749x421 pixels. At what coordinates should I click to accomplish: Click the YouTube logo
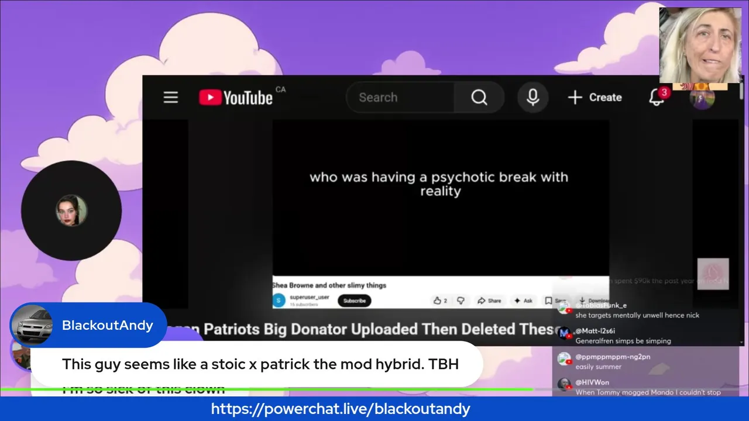(236, 97)
